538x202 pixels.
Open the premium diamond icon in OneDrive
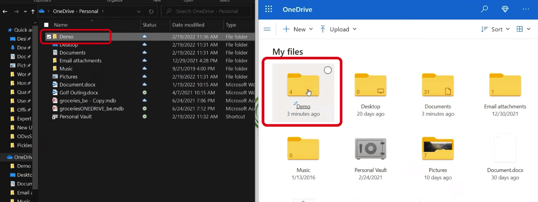pos(505,9)
